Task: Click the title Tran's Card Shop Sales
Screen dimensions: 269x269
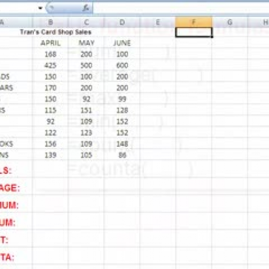Action: coord(55,32)
